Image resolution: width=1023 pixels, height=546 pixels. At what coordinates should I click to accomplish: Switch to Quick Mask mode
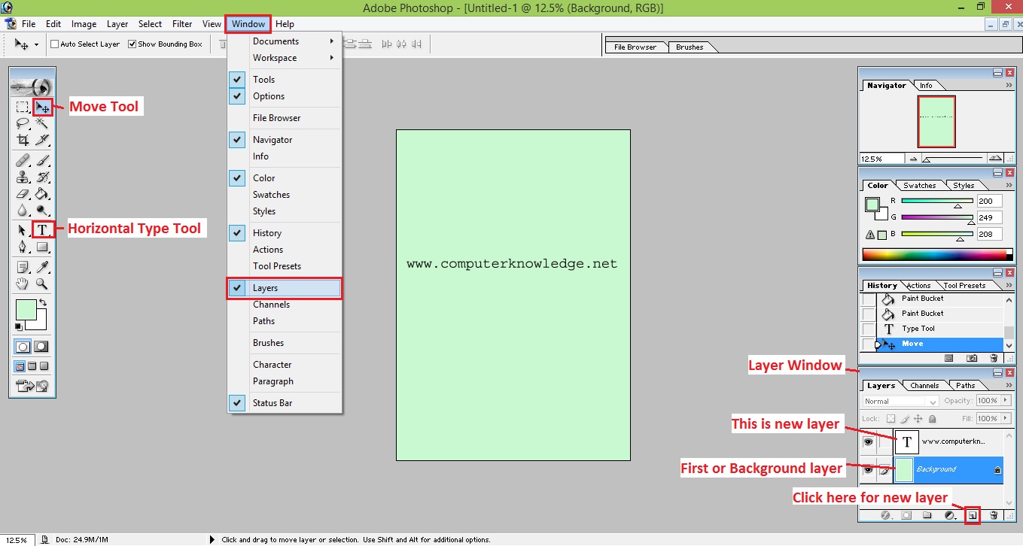click(41, 347)
